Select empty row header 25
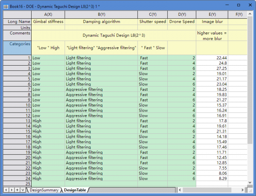Screen dimensions: 256x196 click(17, 184)
